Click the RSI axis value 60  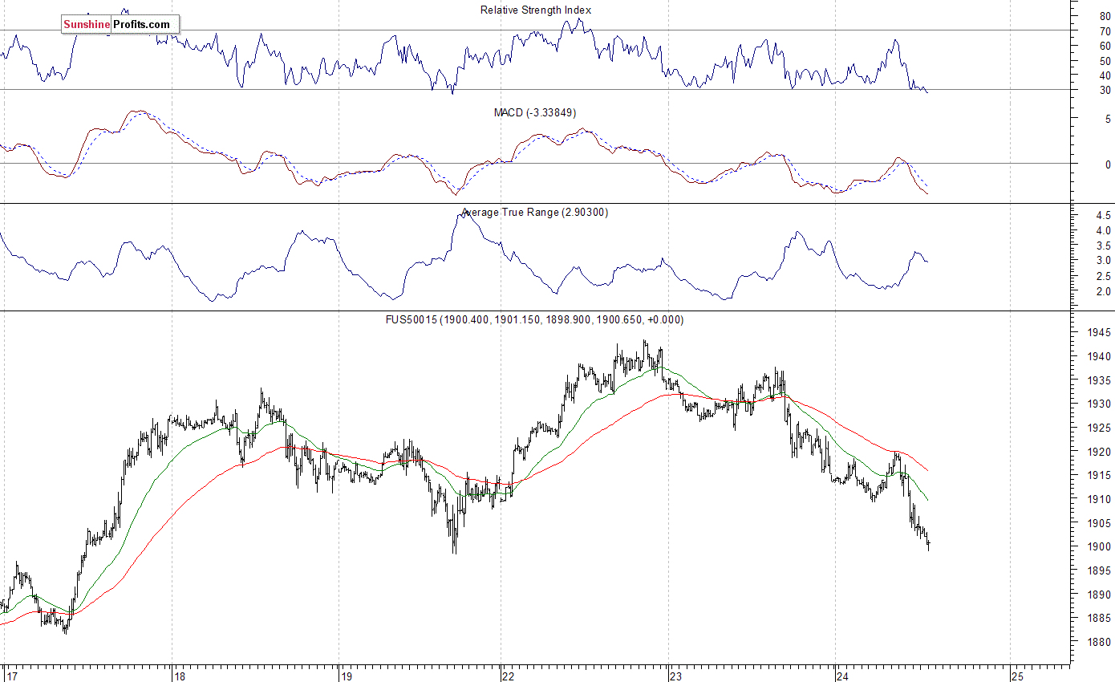point(1105,46)
